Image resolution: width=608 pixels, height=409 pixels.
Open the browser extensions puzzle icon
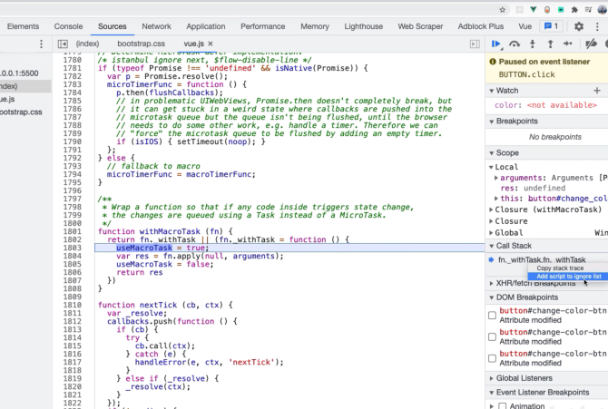coord(574,10)
